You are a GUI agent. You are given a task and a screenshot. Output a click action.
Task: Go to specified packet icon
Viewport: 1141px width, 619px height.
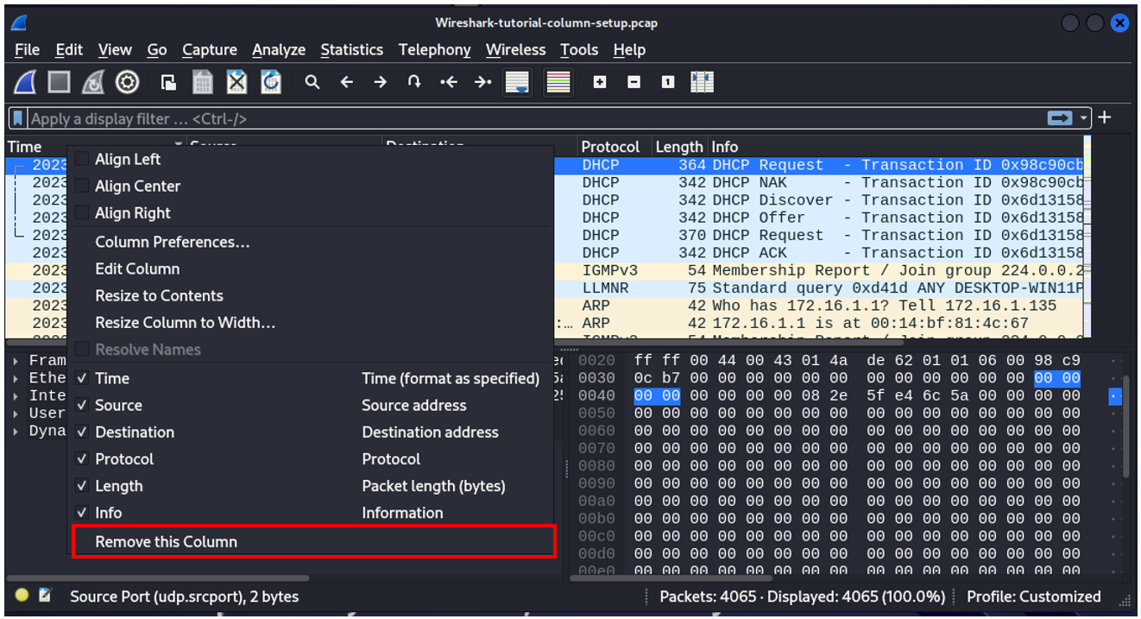coord(414,82)
